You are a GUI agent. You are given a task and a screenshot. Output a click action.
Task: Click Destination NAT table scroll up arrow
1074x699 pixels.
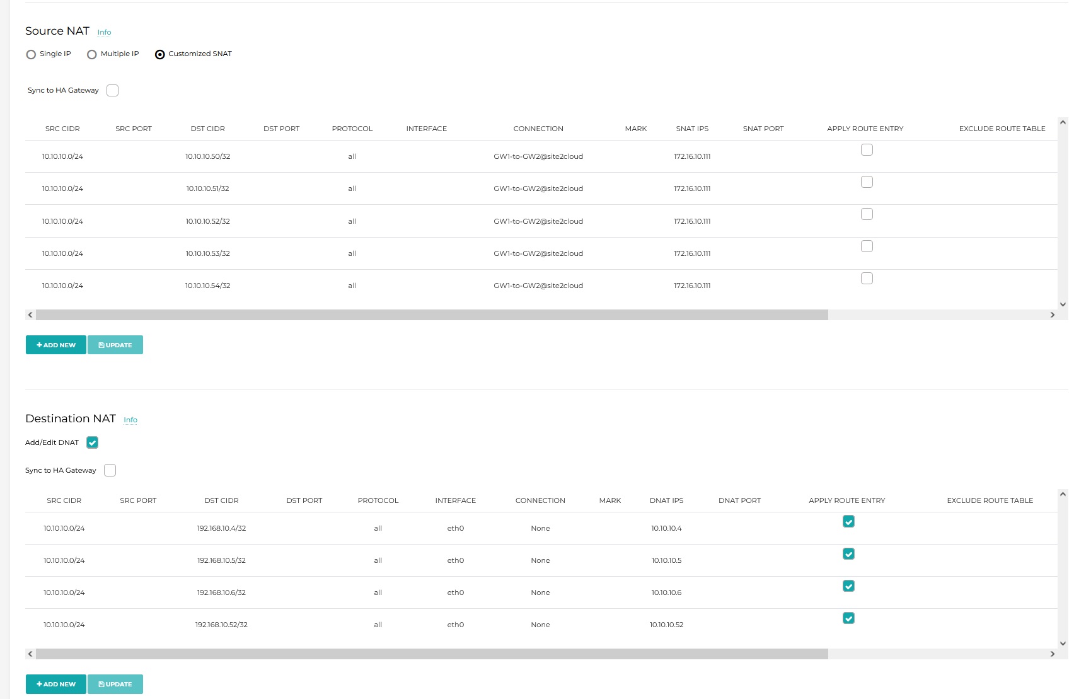tap(1063, 494)
